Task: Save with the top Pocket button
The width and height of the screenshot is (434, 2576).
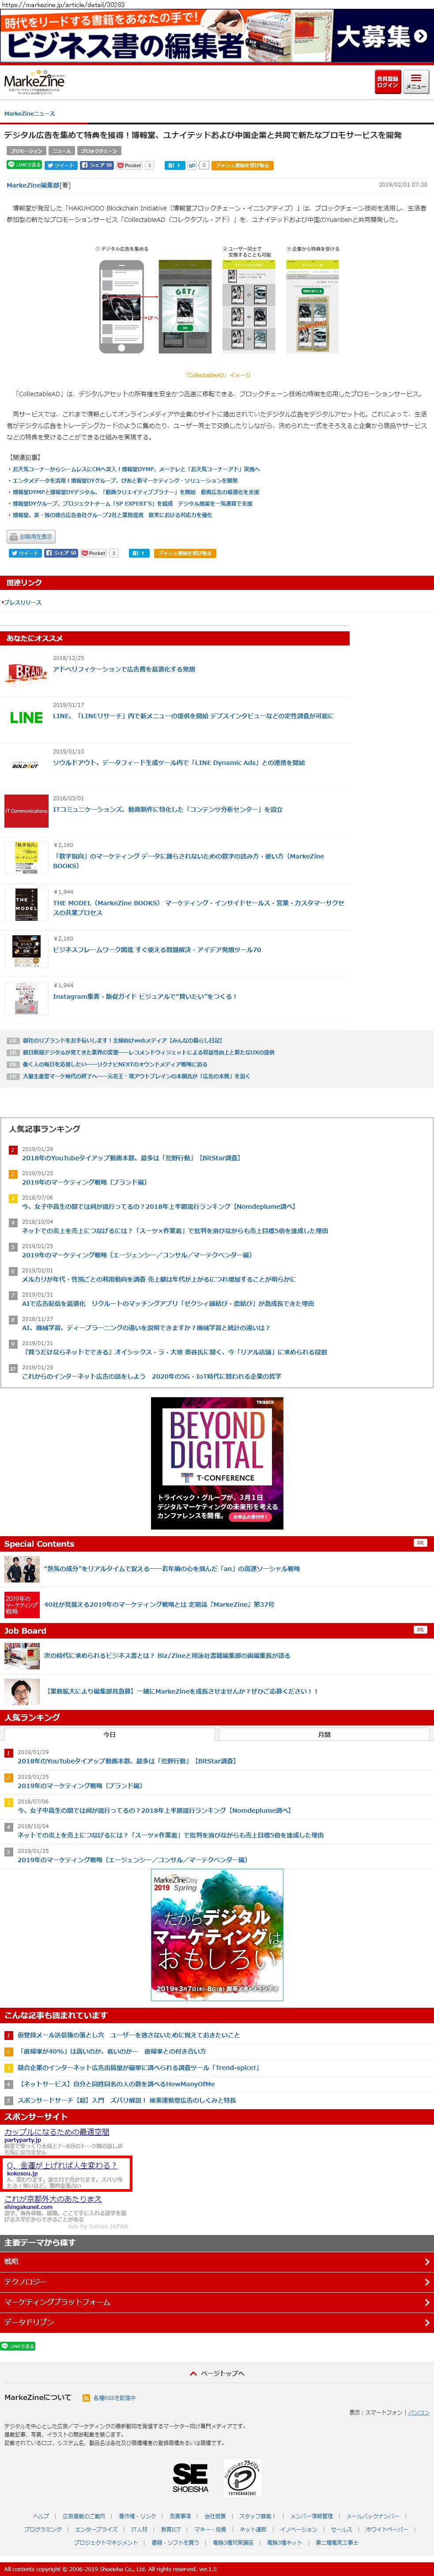Action: (130, 165)
